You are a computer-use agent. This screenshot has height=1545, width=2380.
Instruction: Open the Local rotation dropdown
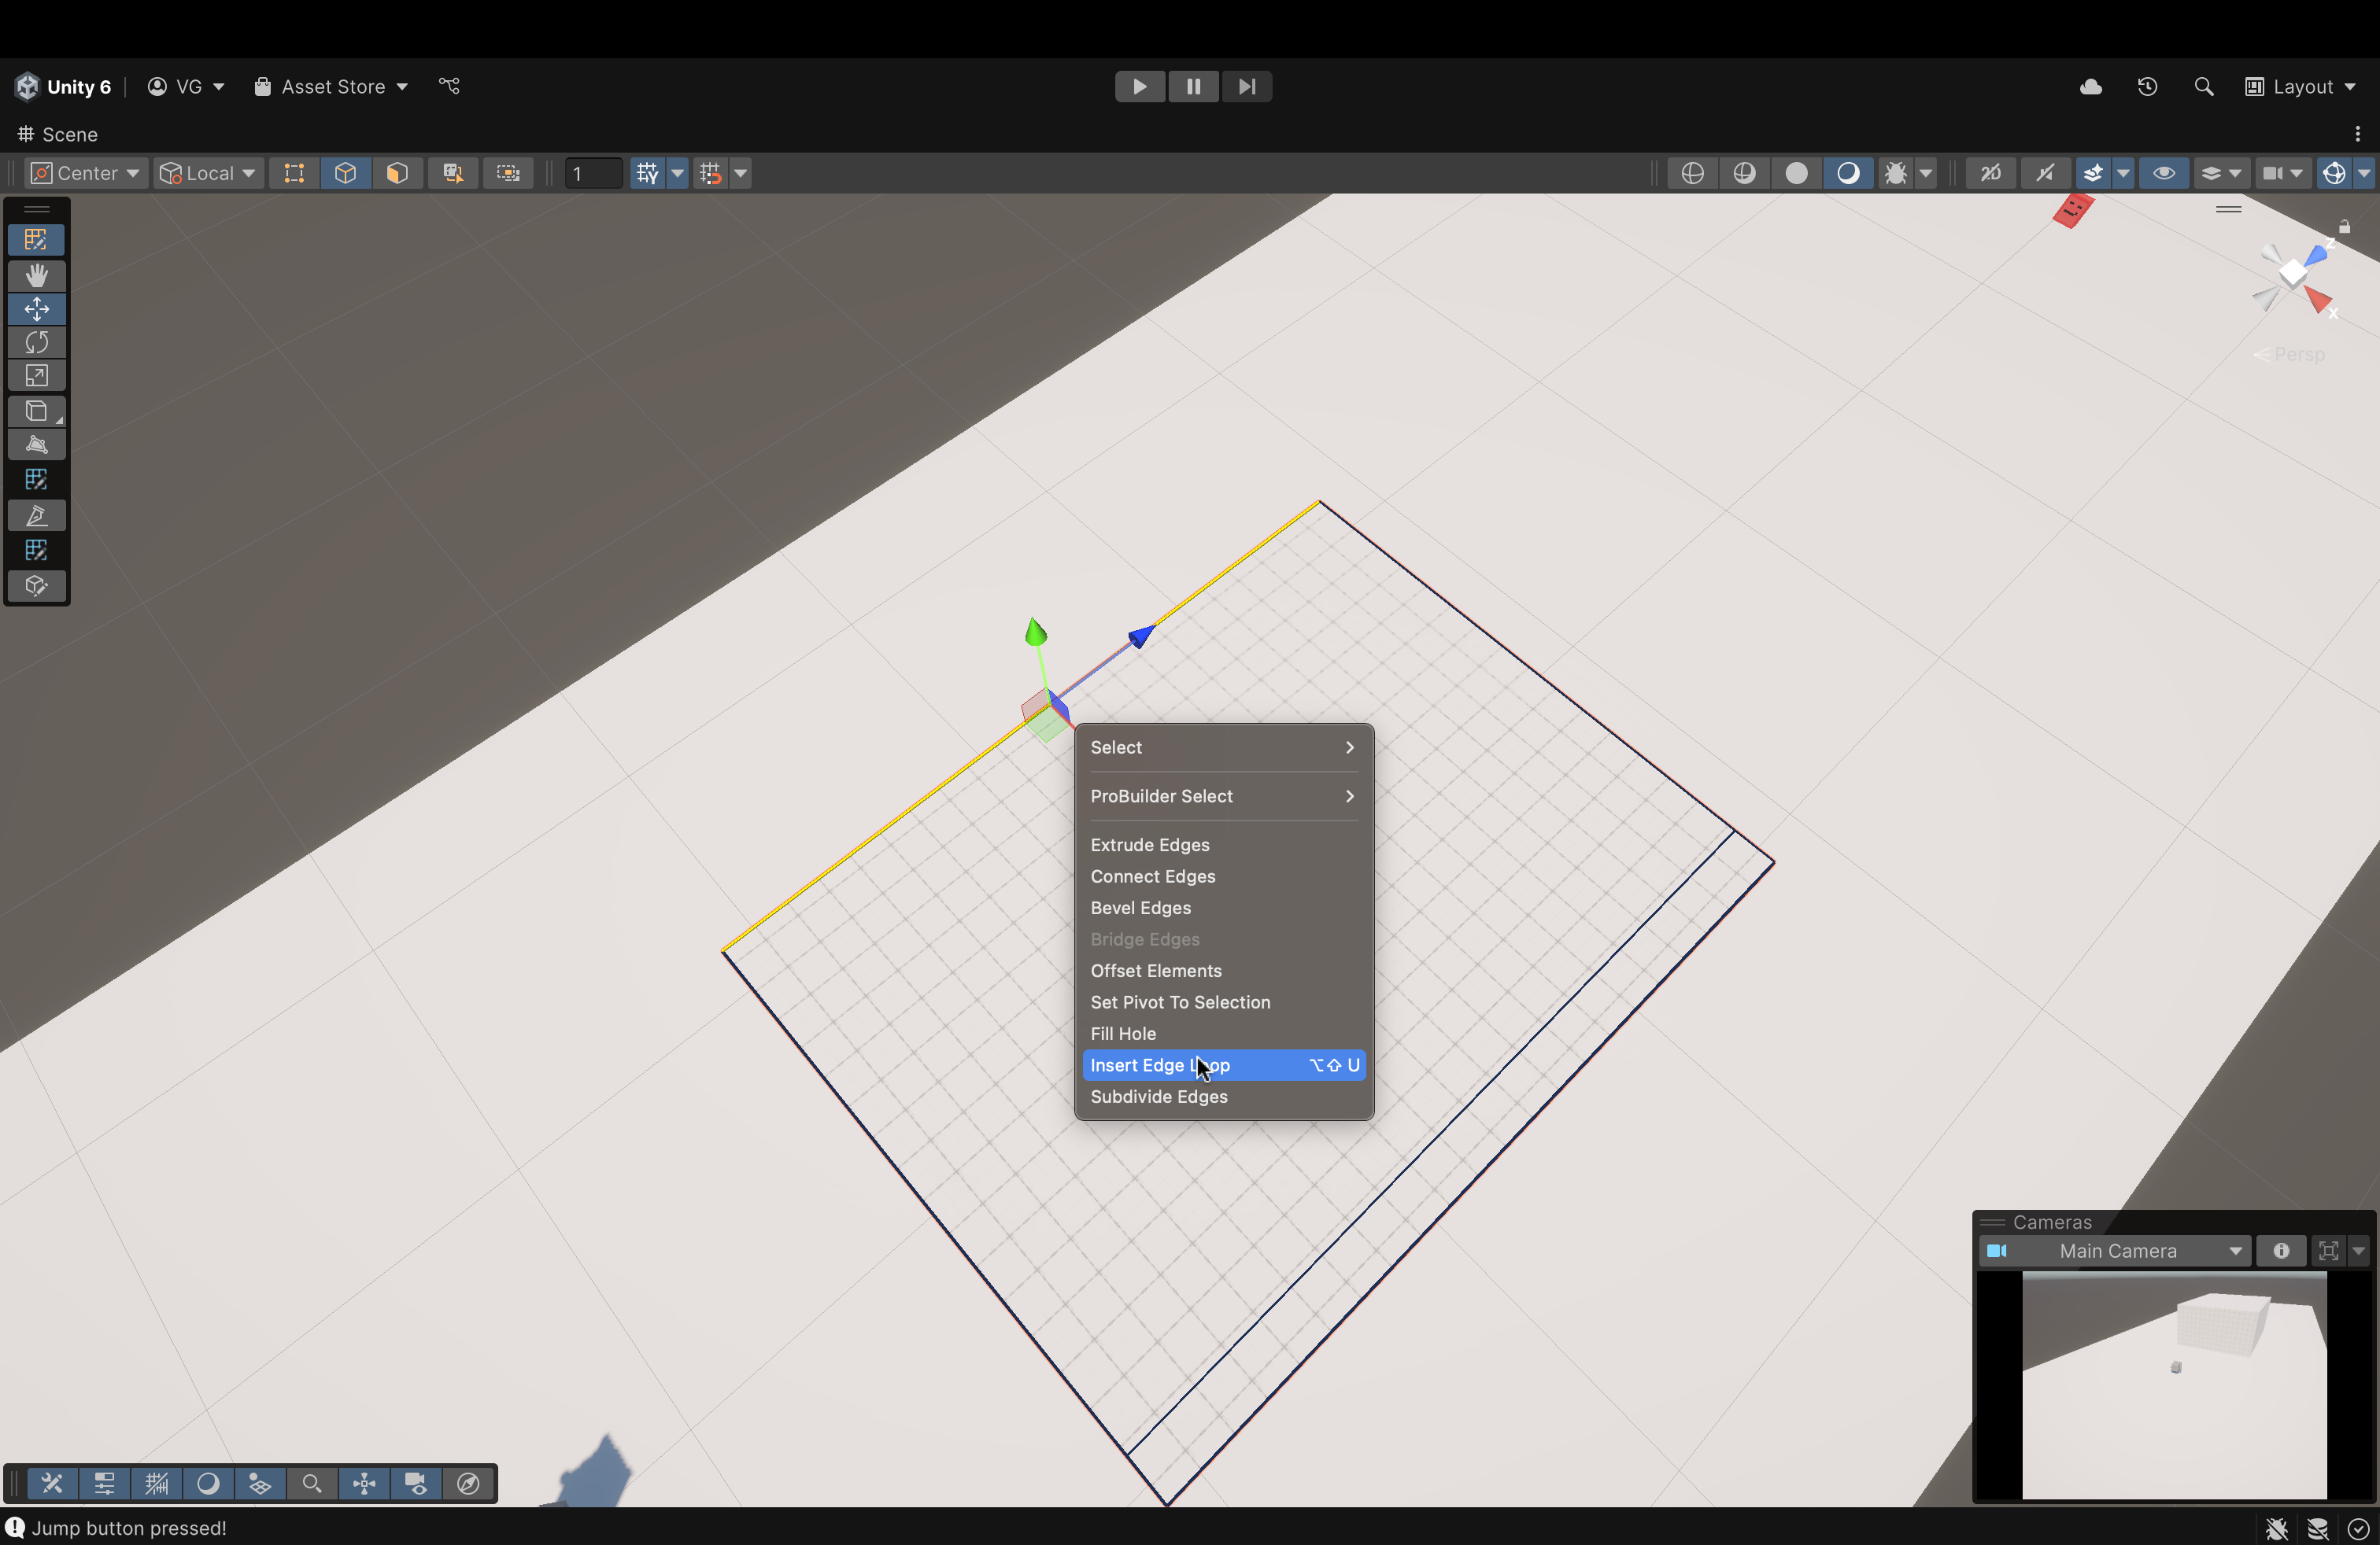[x=208, y=173]
